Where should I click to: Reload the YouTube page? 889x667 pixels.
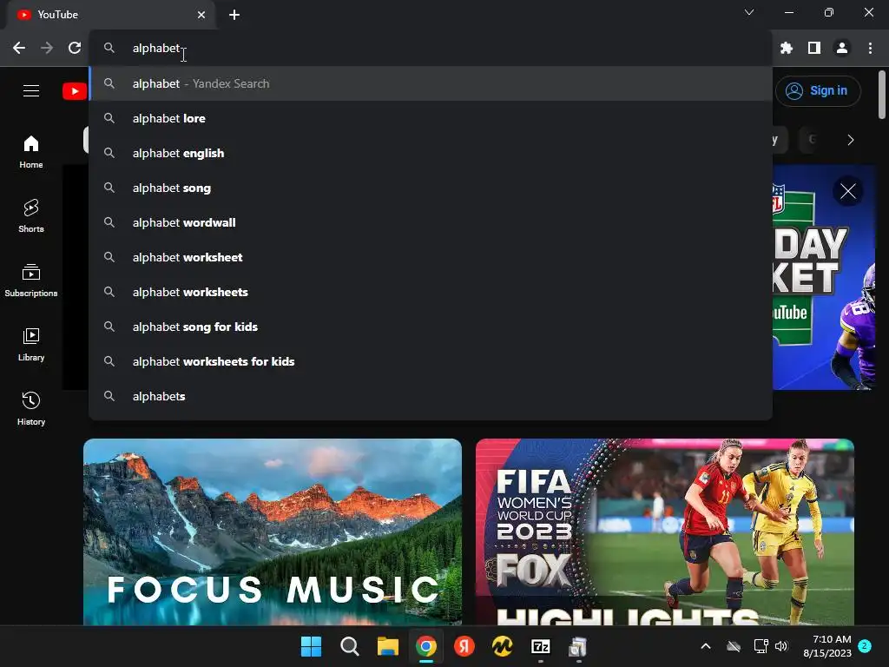pos(75,49)
